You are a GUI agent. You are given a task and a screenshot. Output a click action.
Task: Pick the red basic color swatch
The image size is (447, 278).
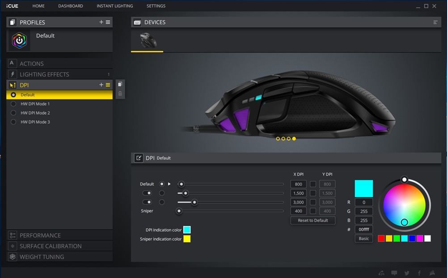(381, 239)
